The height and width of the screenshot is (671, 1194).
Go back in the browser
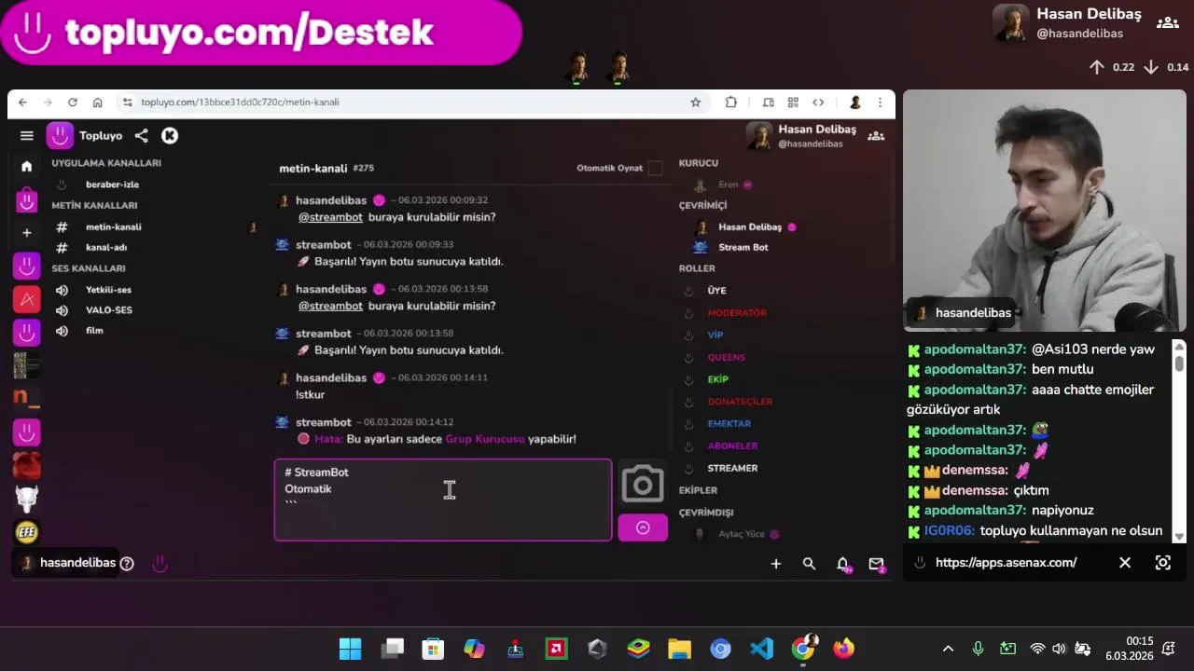22,103
